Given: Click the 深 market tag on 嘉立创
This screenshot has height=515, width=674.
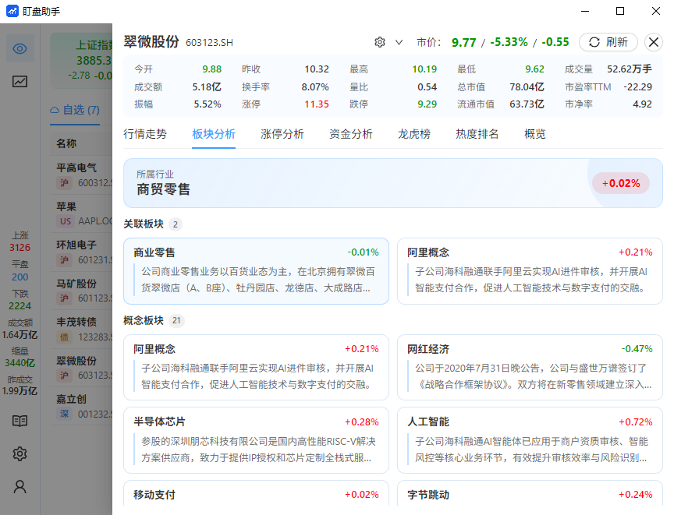Looking at the screenshot, I should coord(64,414).
